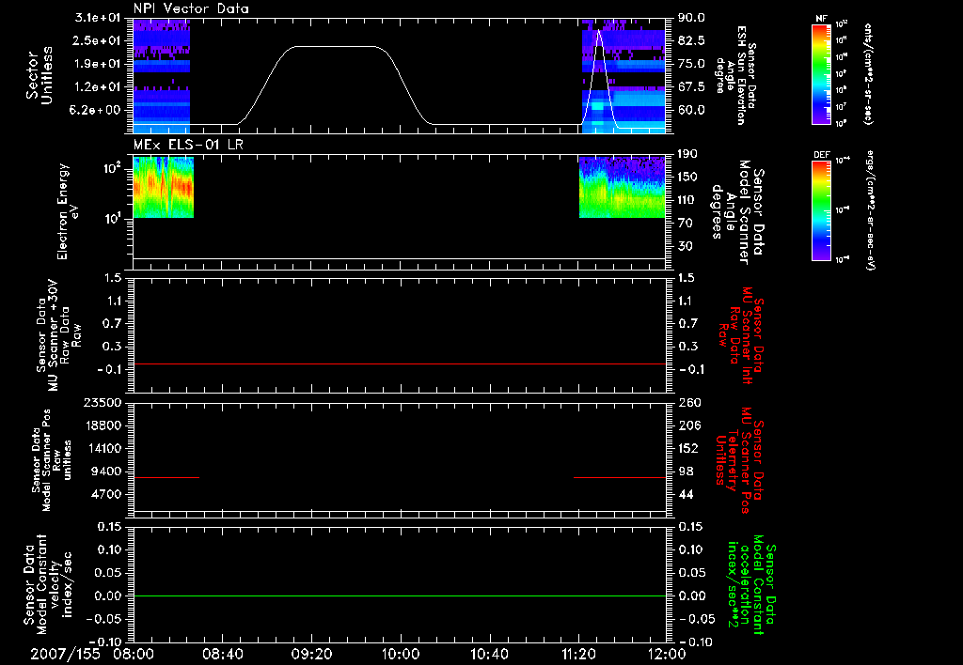
Task: Click the early ELS electron spectrogram block
Action: (x=164, y=187)
